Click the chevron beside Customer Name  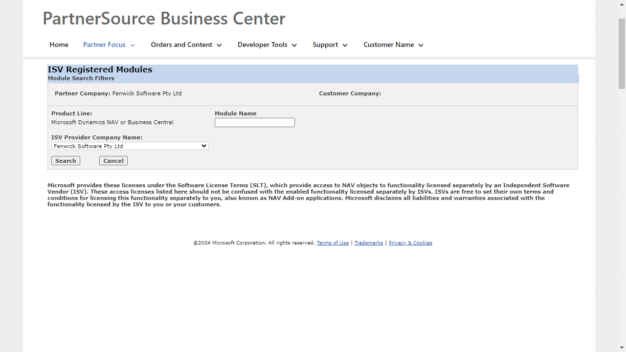click(421, 45)
